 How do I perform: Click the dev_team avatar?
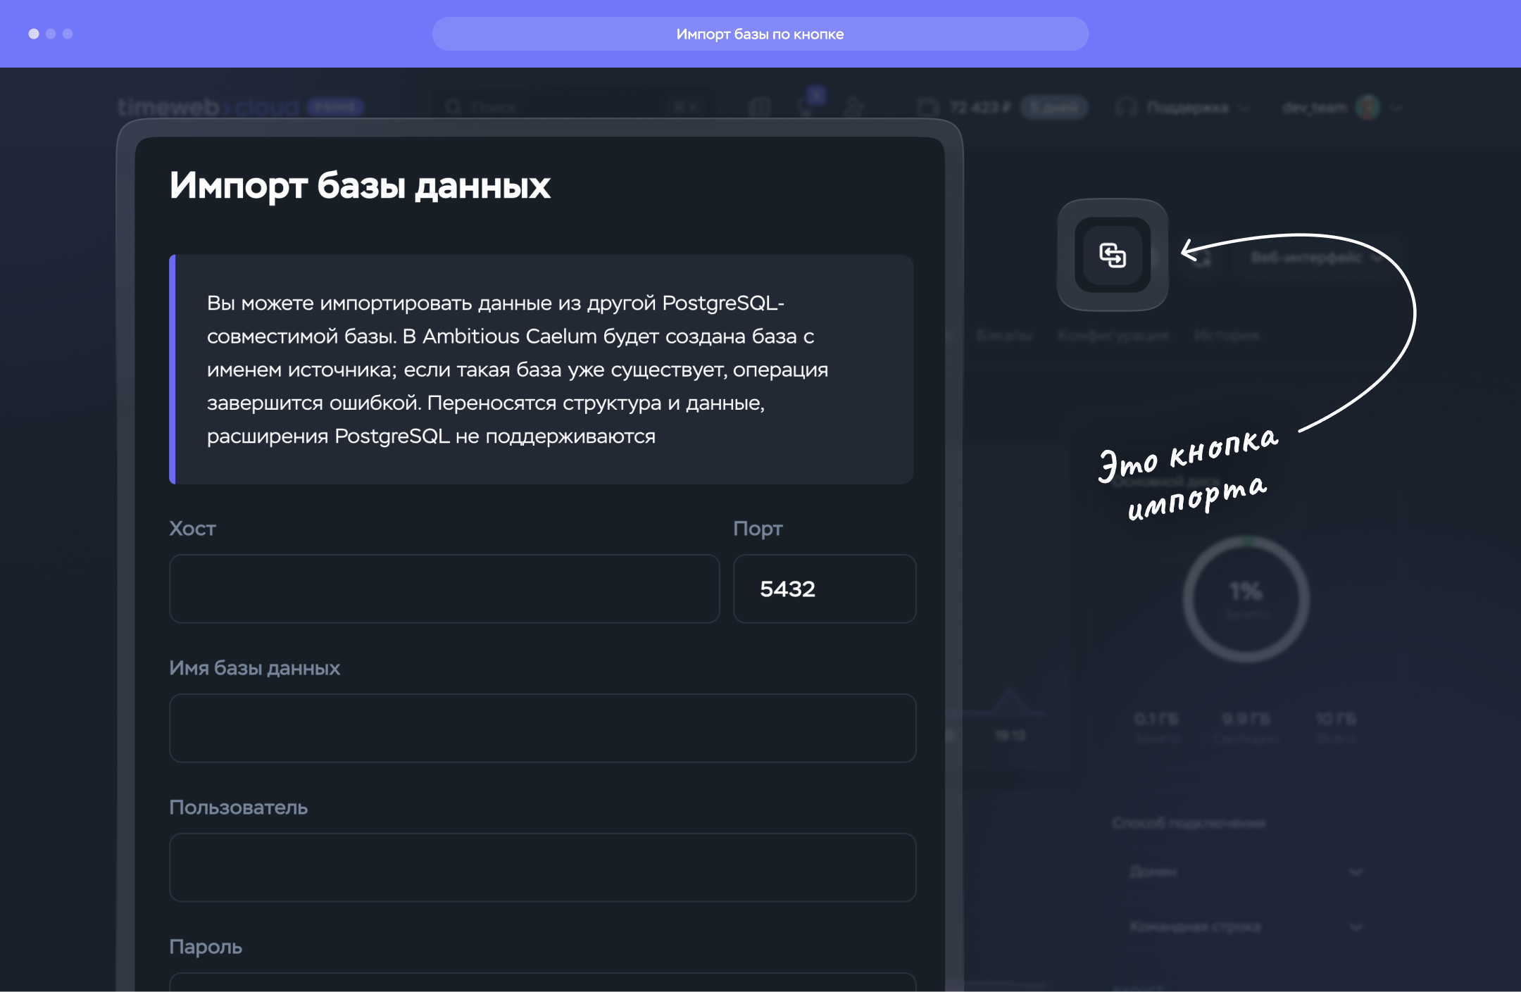[x=1368, y=107]
